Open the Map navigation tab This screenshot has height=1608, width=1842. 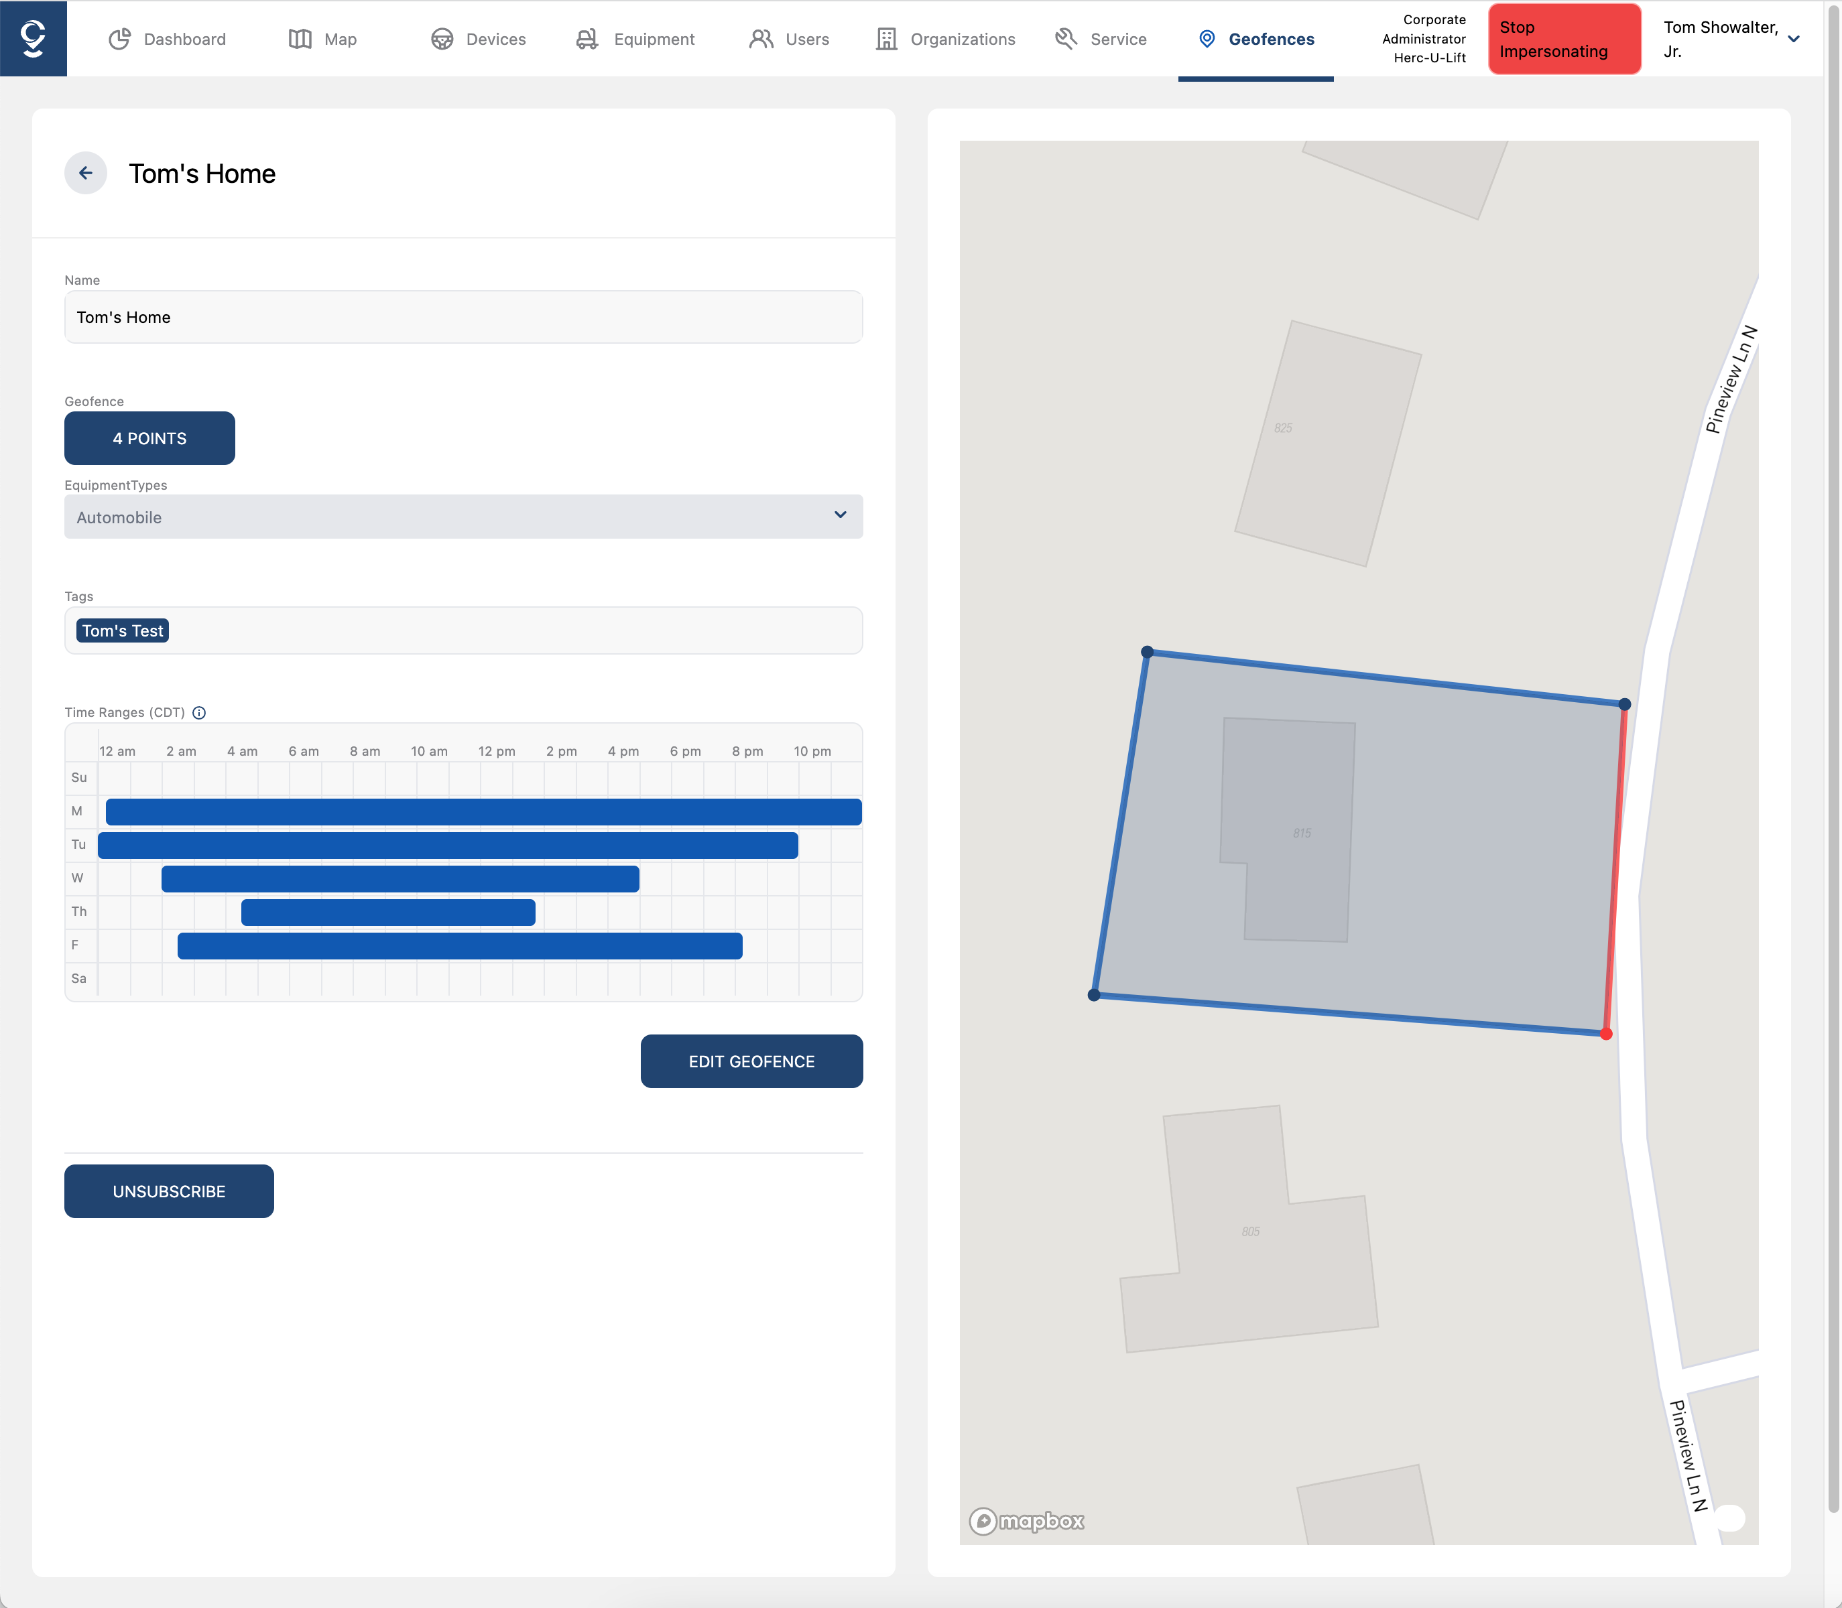point(323,39)
